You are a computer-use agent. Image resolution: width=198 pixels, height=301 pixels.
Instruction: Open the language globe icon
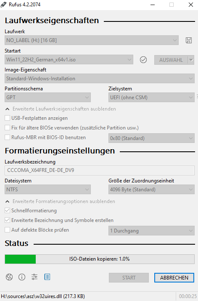pos(9,277)
